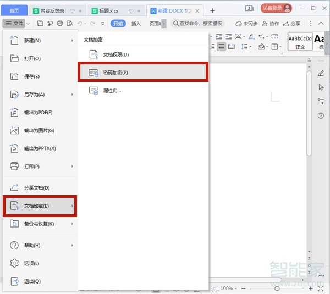Expand the 新建(N) submenu arrow
Viewport: 330px width, 294px height.
(72, 40)
